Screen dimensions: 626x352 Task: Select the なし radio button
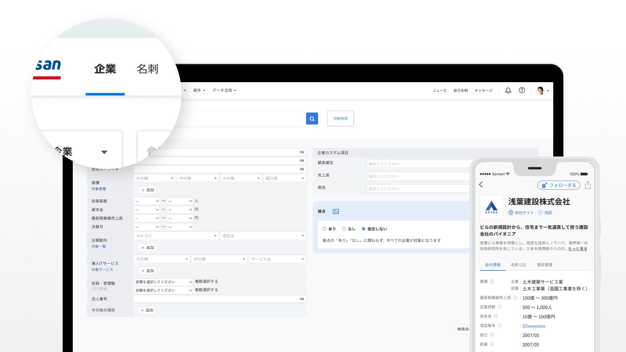(x=344, y=229)
